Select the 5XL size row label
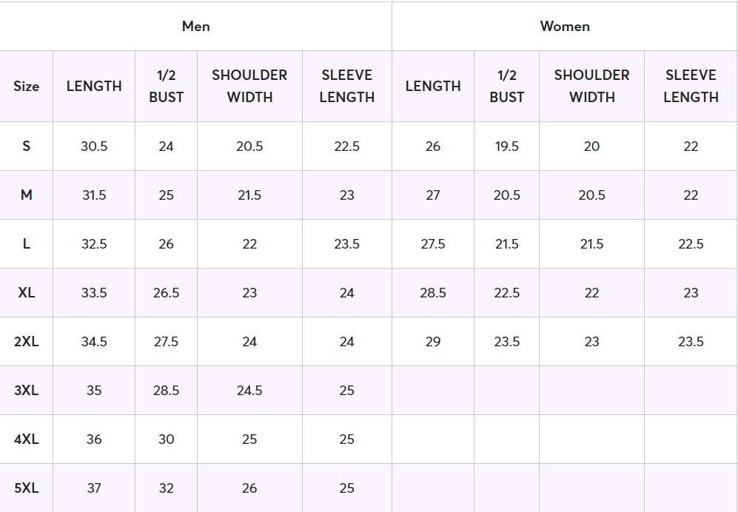This screenshot has height=512, width=738. [26, 488]
